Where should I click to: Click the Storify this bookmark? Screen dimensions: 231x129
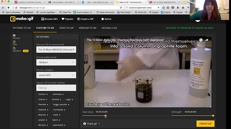pos(141,12)
